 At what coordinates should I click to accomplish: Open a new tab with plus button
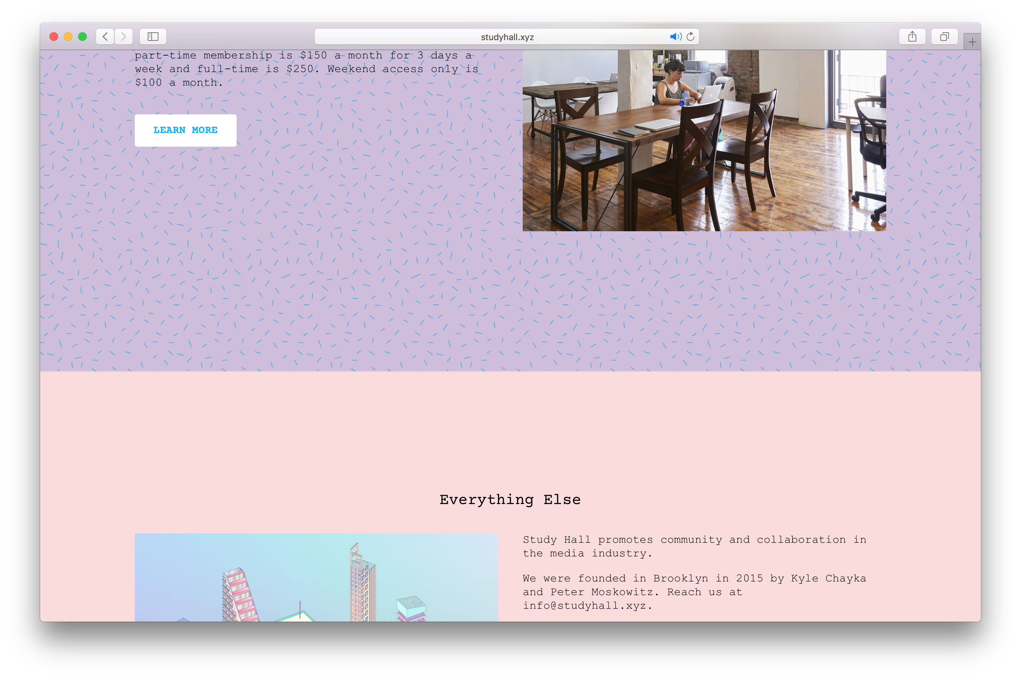(972, 42)
